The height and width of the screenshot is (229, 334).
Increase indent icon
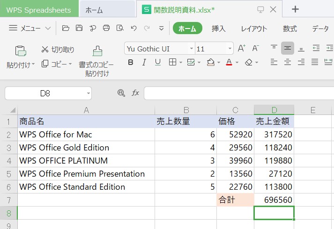point(329,48)
